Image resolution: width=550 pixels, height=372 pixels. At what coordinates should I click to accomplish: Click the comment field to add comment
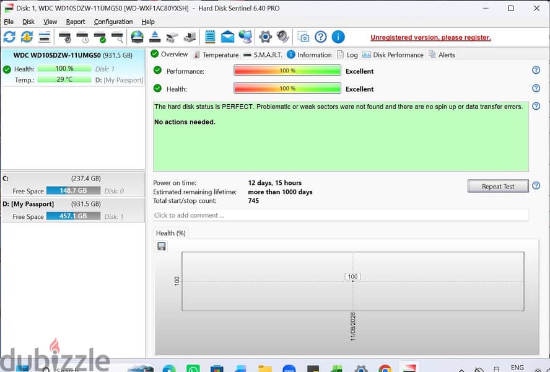pos(341,215)
